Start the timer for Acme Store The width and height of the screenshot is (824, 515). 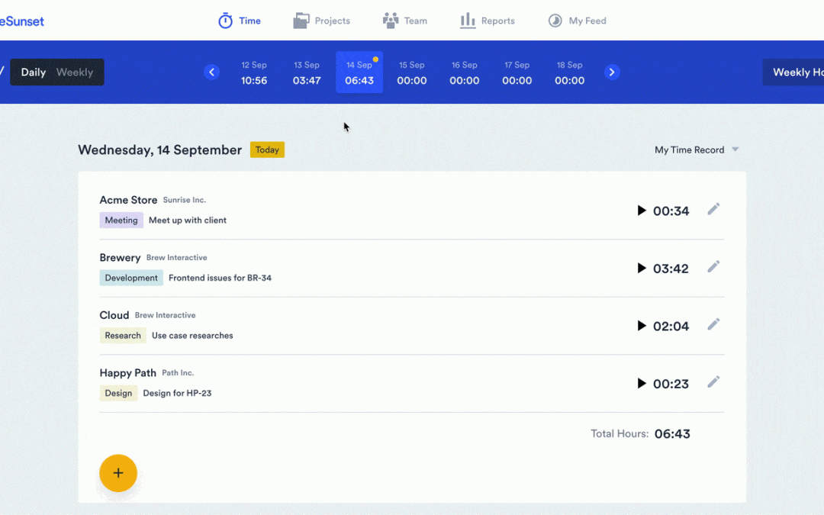642,211
